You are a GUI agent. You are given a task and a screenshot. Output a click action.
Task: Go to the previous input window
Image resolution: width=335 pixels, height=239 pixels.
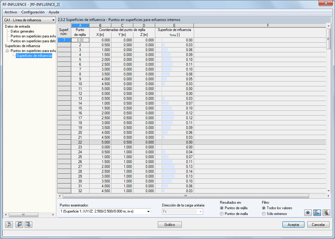click(x=19, y=224)
